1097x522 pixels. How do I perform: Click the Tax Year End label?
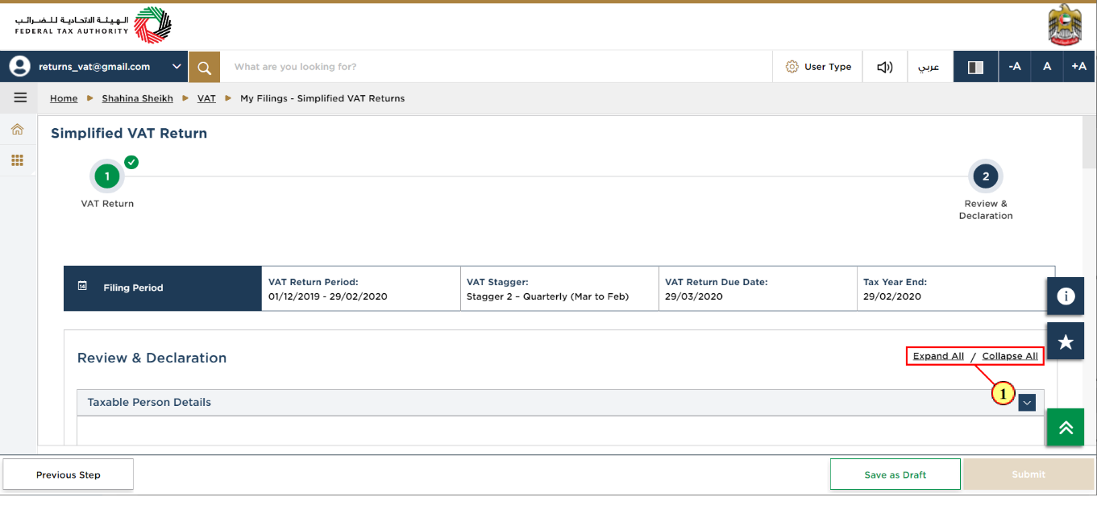(895, 282)
